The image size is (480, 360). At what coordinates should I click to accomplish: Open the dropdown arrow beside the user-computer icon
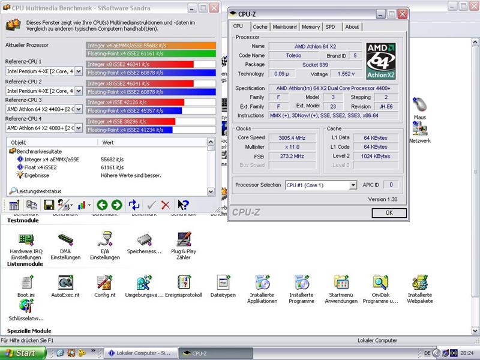pos(72,205)
